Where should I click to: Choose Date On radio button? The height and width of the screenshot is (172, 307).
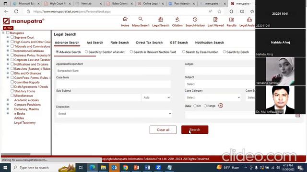click(195, 106)
